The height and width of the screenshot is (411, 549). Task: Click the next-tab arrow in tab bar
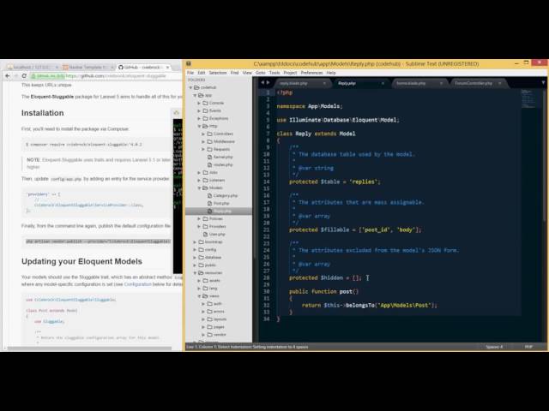click(268, 83)
